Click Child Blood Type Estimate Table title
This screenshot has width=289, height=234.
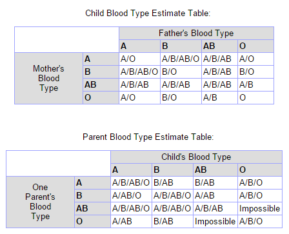point(148,14)
